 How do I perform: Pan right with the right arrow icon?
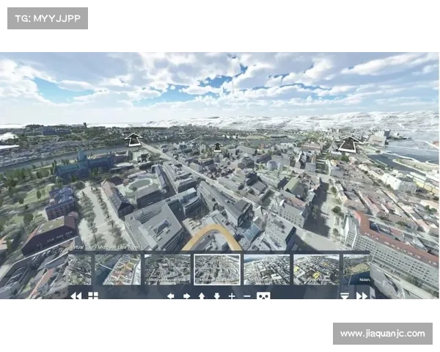186,296
